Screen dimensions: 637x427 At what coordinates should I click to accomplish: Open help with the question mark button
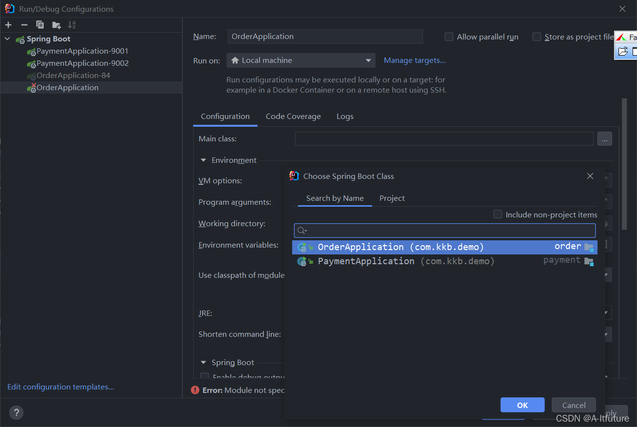point(16,413)
